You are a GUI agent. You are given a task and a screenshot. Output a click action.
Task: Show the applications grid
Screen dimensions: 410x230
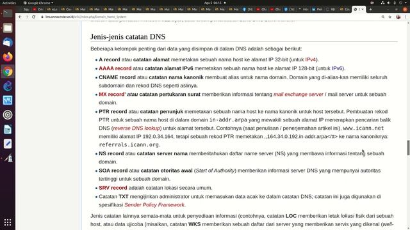[x=8, y=222]
